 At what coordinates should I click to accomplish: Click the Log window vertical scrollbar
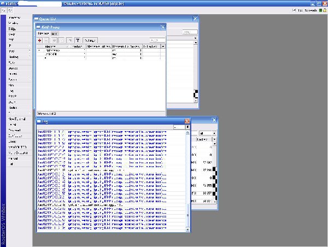click(x=188, y=175)
